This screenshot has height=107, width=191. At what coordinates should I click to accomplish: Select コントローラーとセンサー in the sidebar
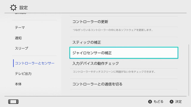coord(35,63)
